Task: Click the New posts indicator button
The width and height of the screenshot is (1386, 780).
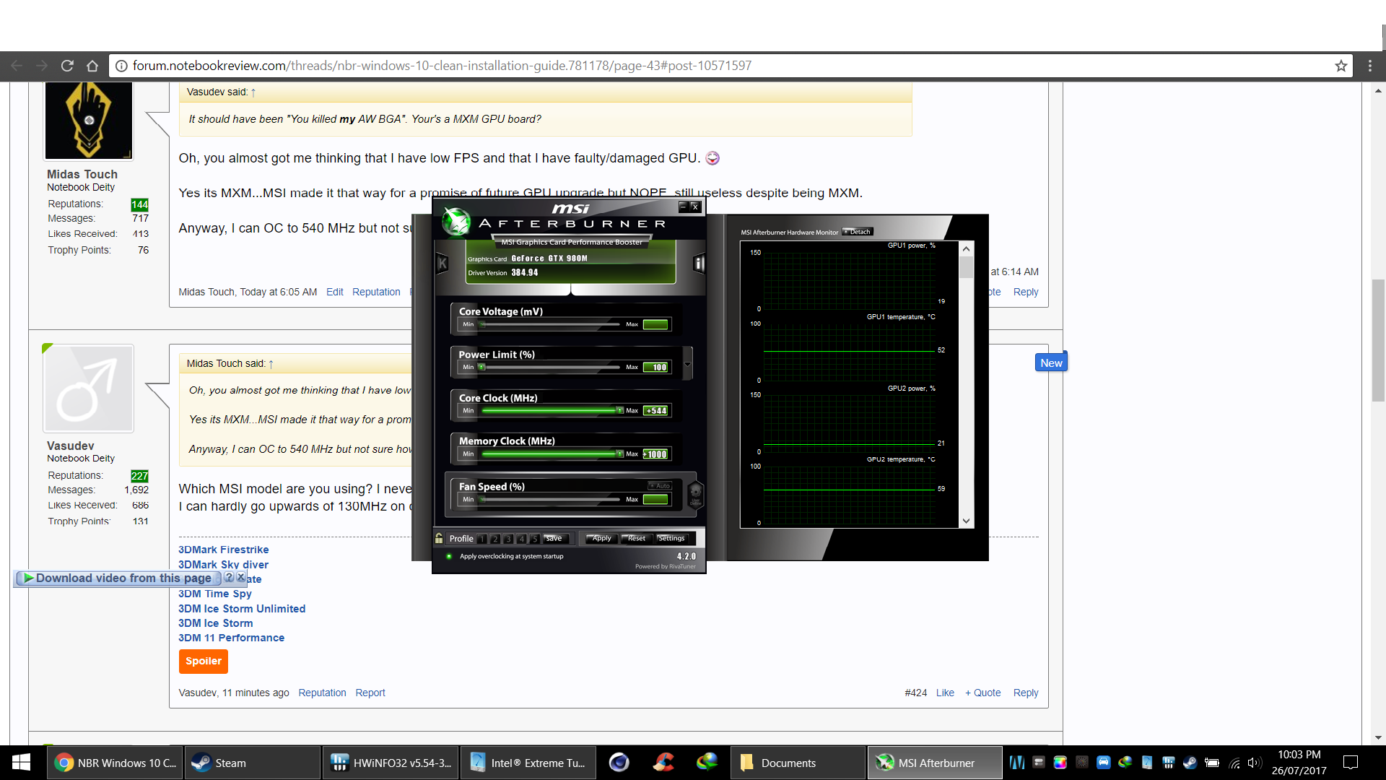Action: click(x=1051, y=363)
